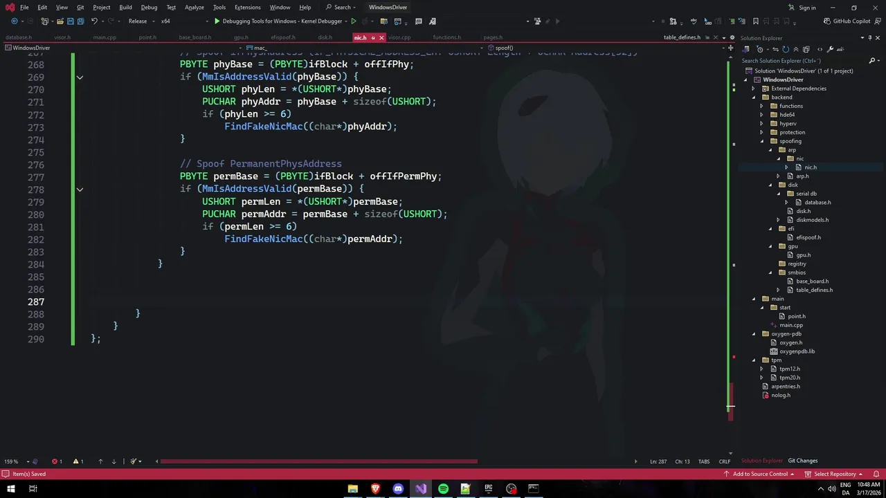The image size is (886, 498).
Task: Click the horizontal scrollbar thumb
Action: click(x=318, y=461)
